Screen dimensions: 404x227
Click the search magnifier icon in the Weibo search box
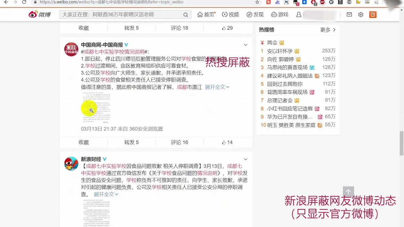(186, 15)
